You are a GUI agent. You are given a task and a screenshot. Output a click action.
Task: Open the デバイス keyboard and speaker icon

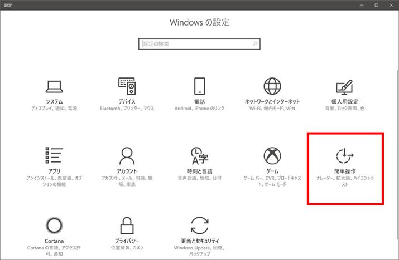127,86
